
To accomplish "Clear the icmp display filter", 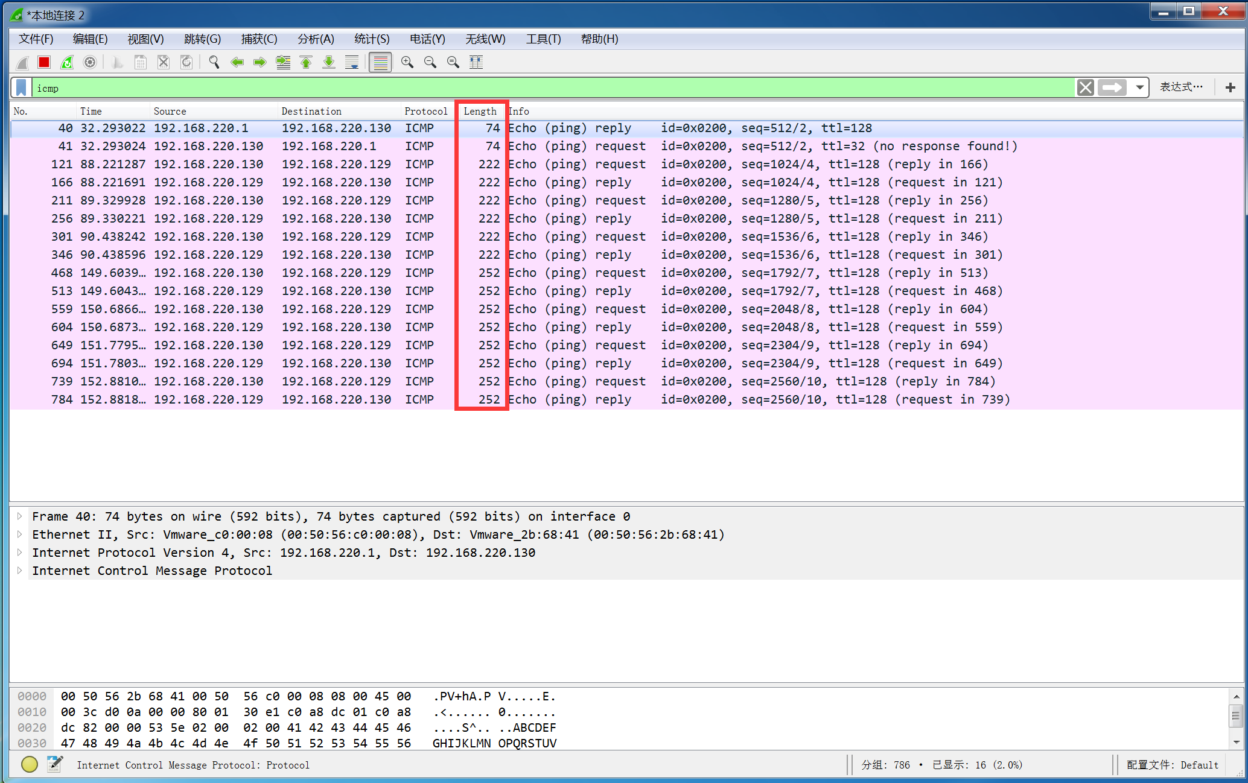I will (1085, 88).
